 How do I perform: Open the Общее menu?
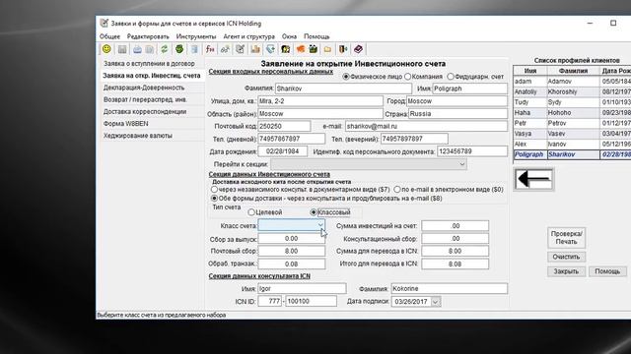109,36
